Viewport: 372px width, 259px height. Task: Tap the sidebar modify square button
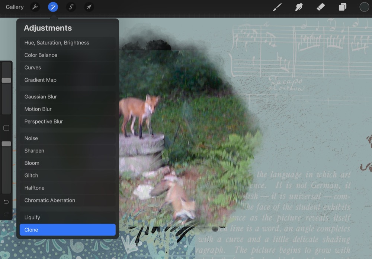pyautogui.click(x=6, y=128)
